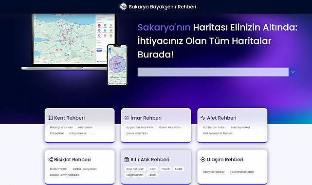Focus the wide search input under the headline
The width and height of the screenshot is (312, 185).
(x=213, y=72)
